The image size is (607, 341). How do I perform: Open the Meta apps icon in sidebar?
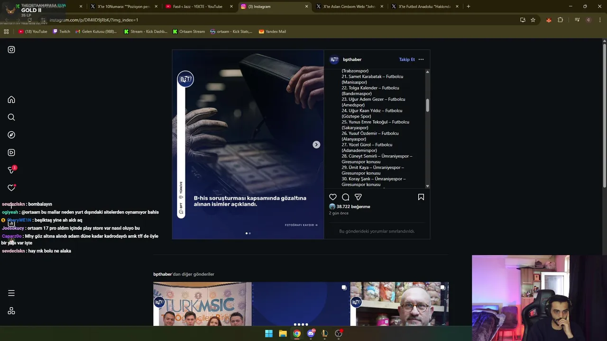pos(11,311)
